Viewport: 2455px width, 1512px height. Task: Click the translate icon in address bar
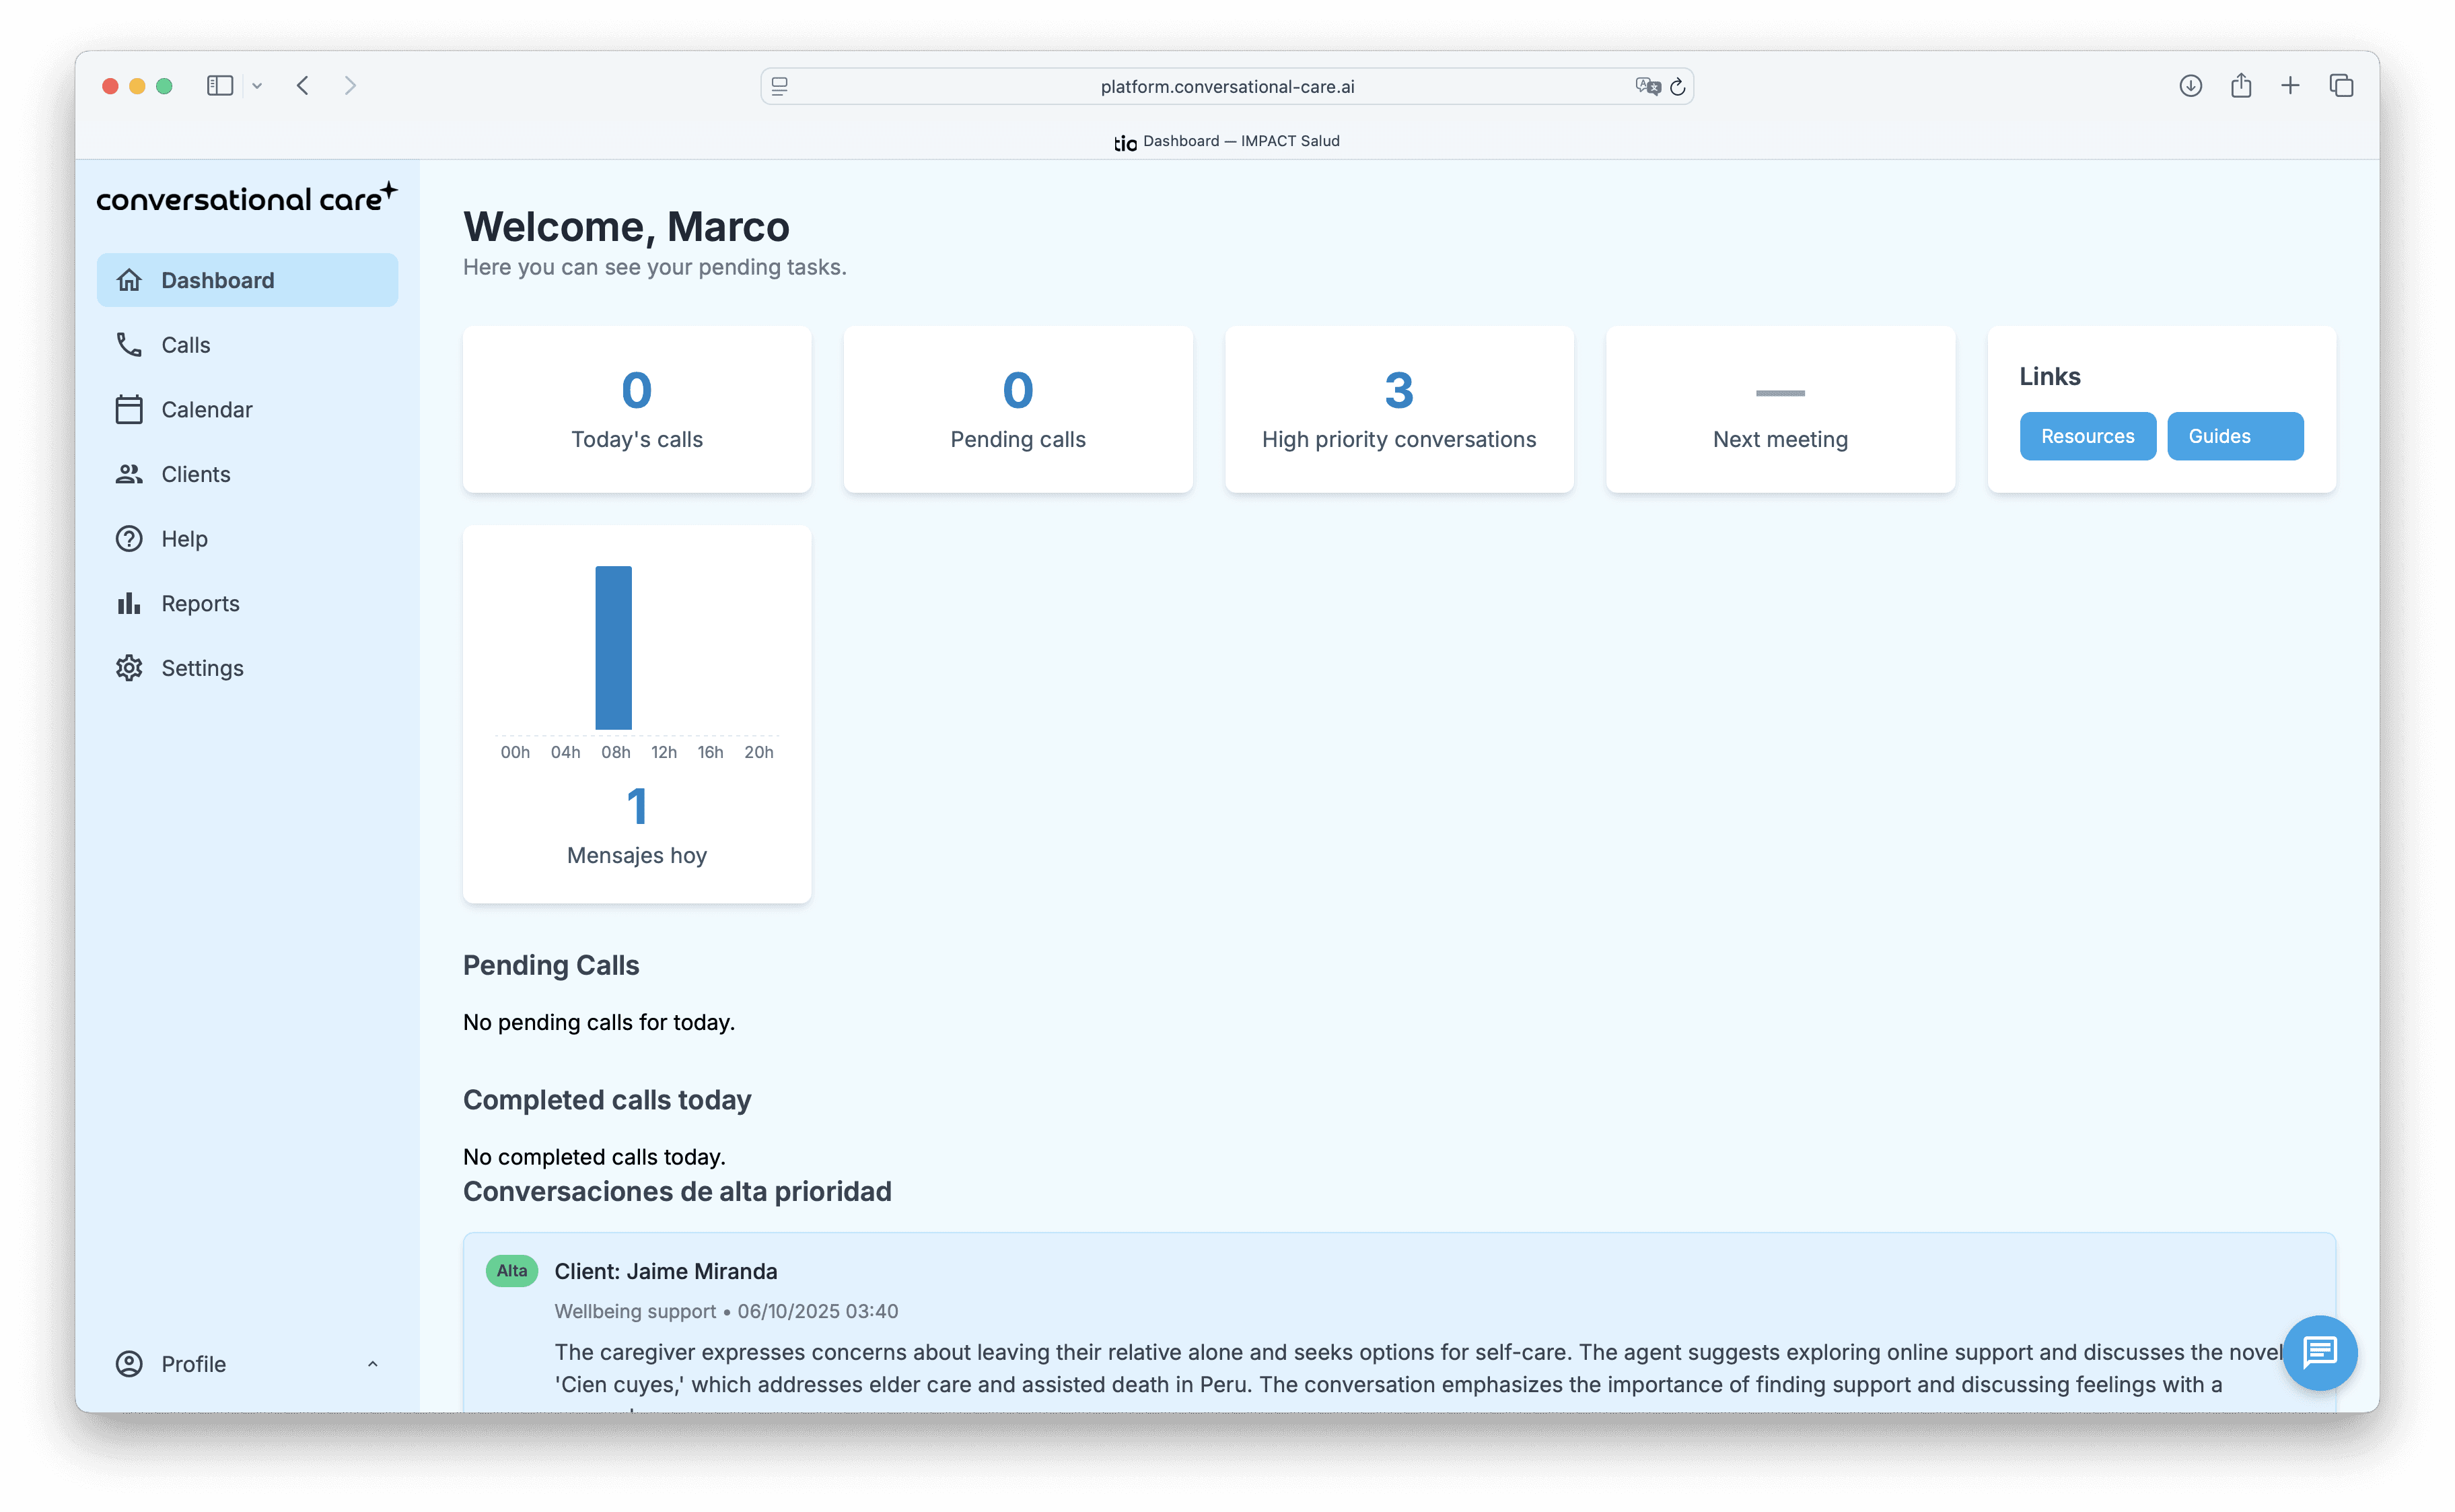tap(1647, 86)
